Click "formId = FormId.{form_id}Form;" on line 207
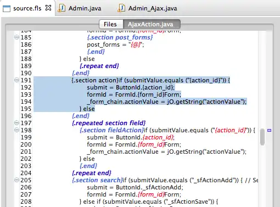 (134, 194)
